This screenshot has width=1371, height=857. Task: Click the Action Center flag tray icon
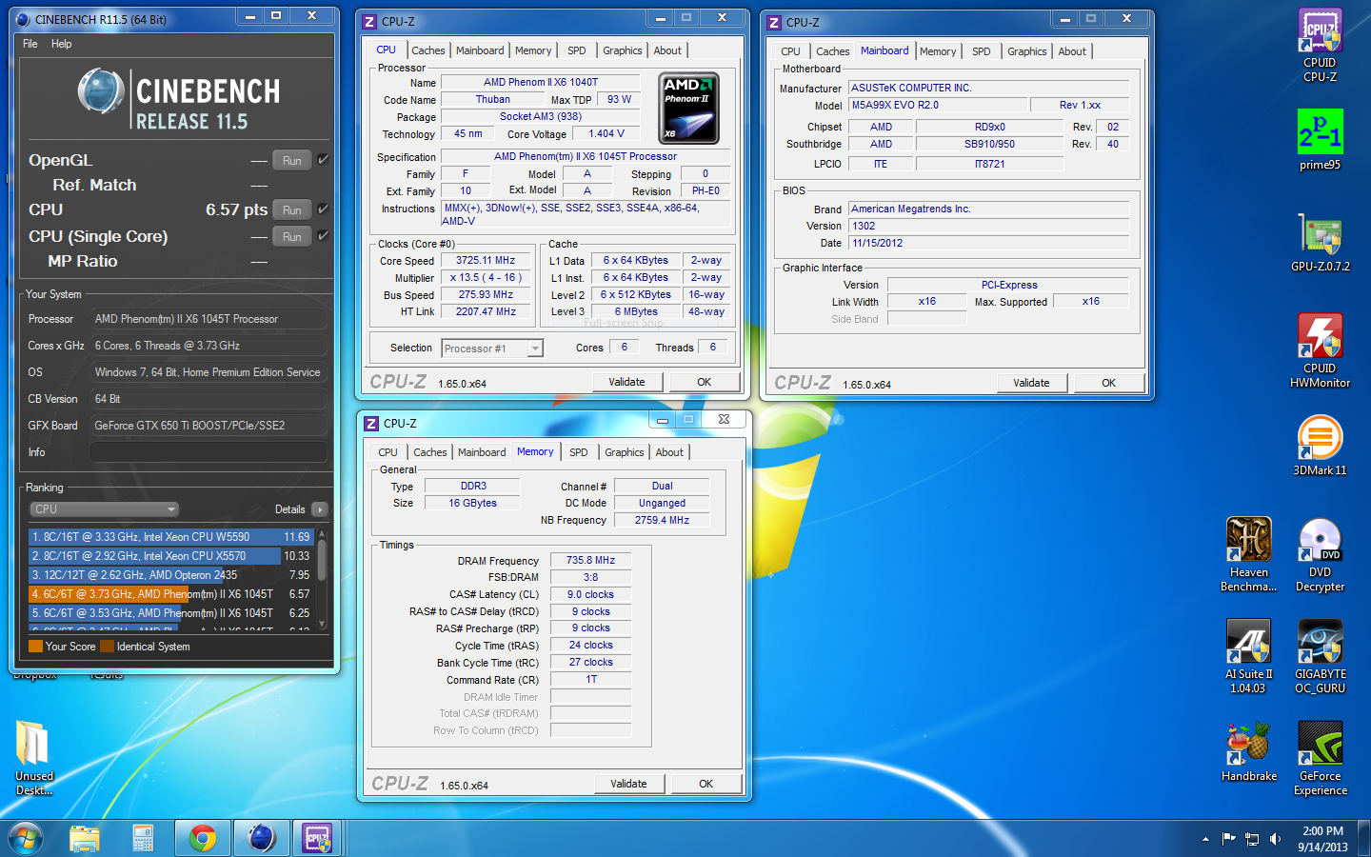pos(1228,839)
